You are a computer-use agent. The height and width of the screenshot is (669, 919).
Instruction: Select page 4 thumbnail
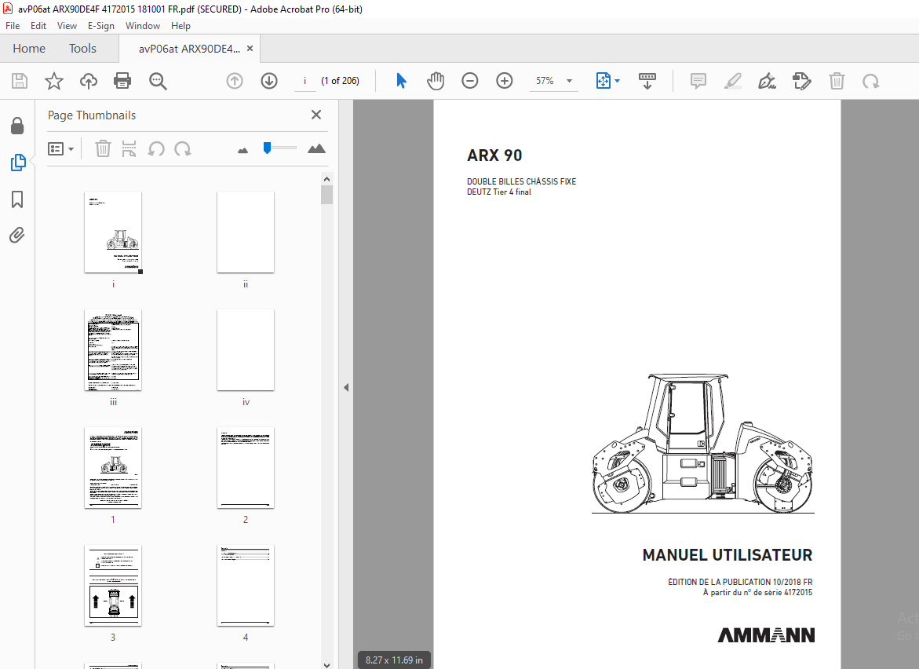point(246,585)
